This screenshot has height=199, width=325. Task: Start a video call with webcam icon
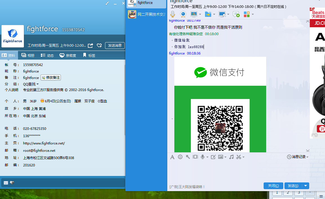(183, 14)
